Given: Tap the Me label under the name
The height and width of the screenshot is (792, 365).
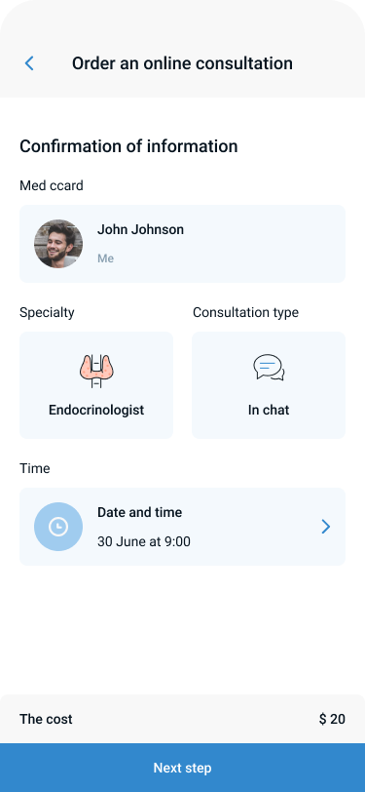Looking at the screenshot, I should click(105, 258).
